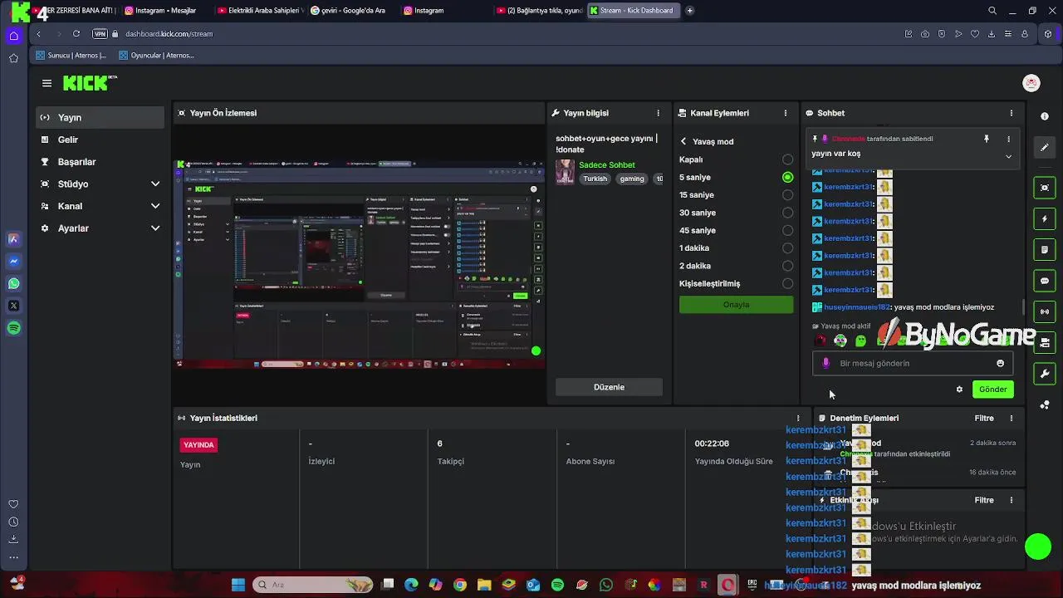Select 30 saniye slow mode option
Image resolution: width=1063 pixels, height=598 pixels.
tap(787, 213)
